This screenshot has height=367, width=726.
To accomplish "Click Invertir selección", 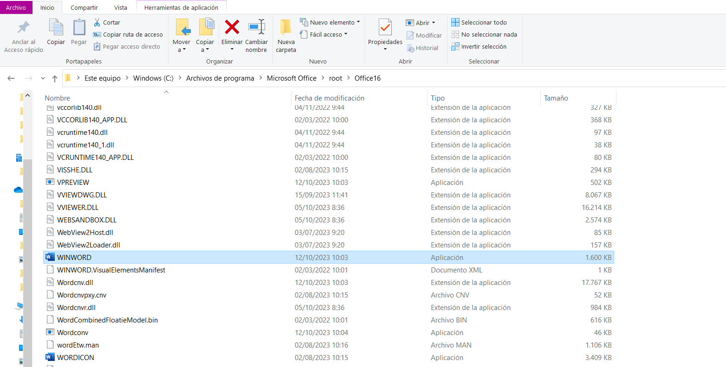I will click(479, 46).
